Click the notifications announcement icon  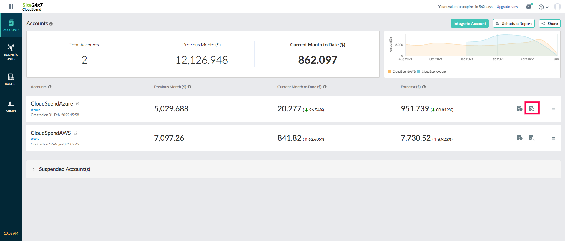529,7
